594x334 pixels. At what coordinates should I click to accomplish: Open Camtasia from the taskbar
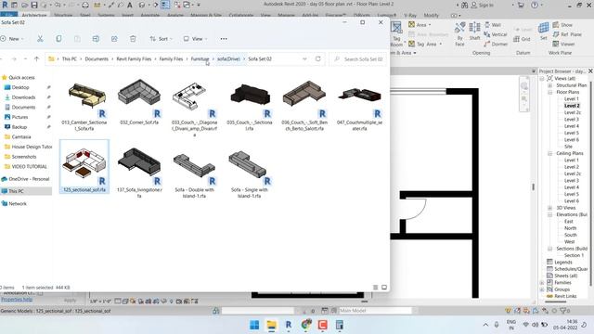[322, 325]
